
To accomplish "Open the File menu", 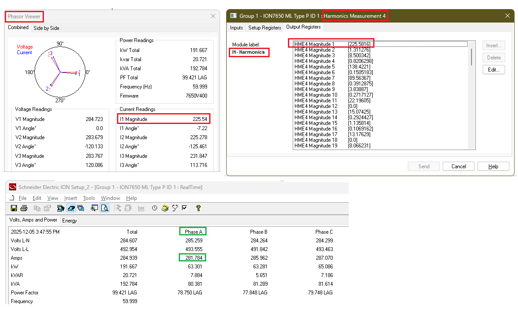I will pyautogui.click(x=23, y=198).
